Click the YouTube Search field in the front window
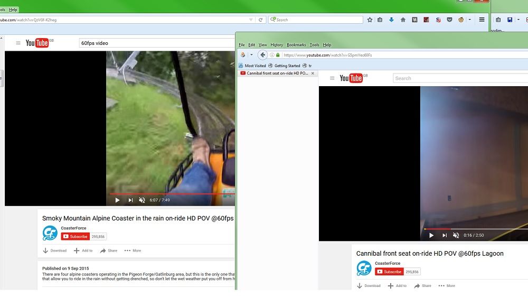 tap(460, 79)
